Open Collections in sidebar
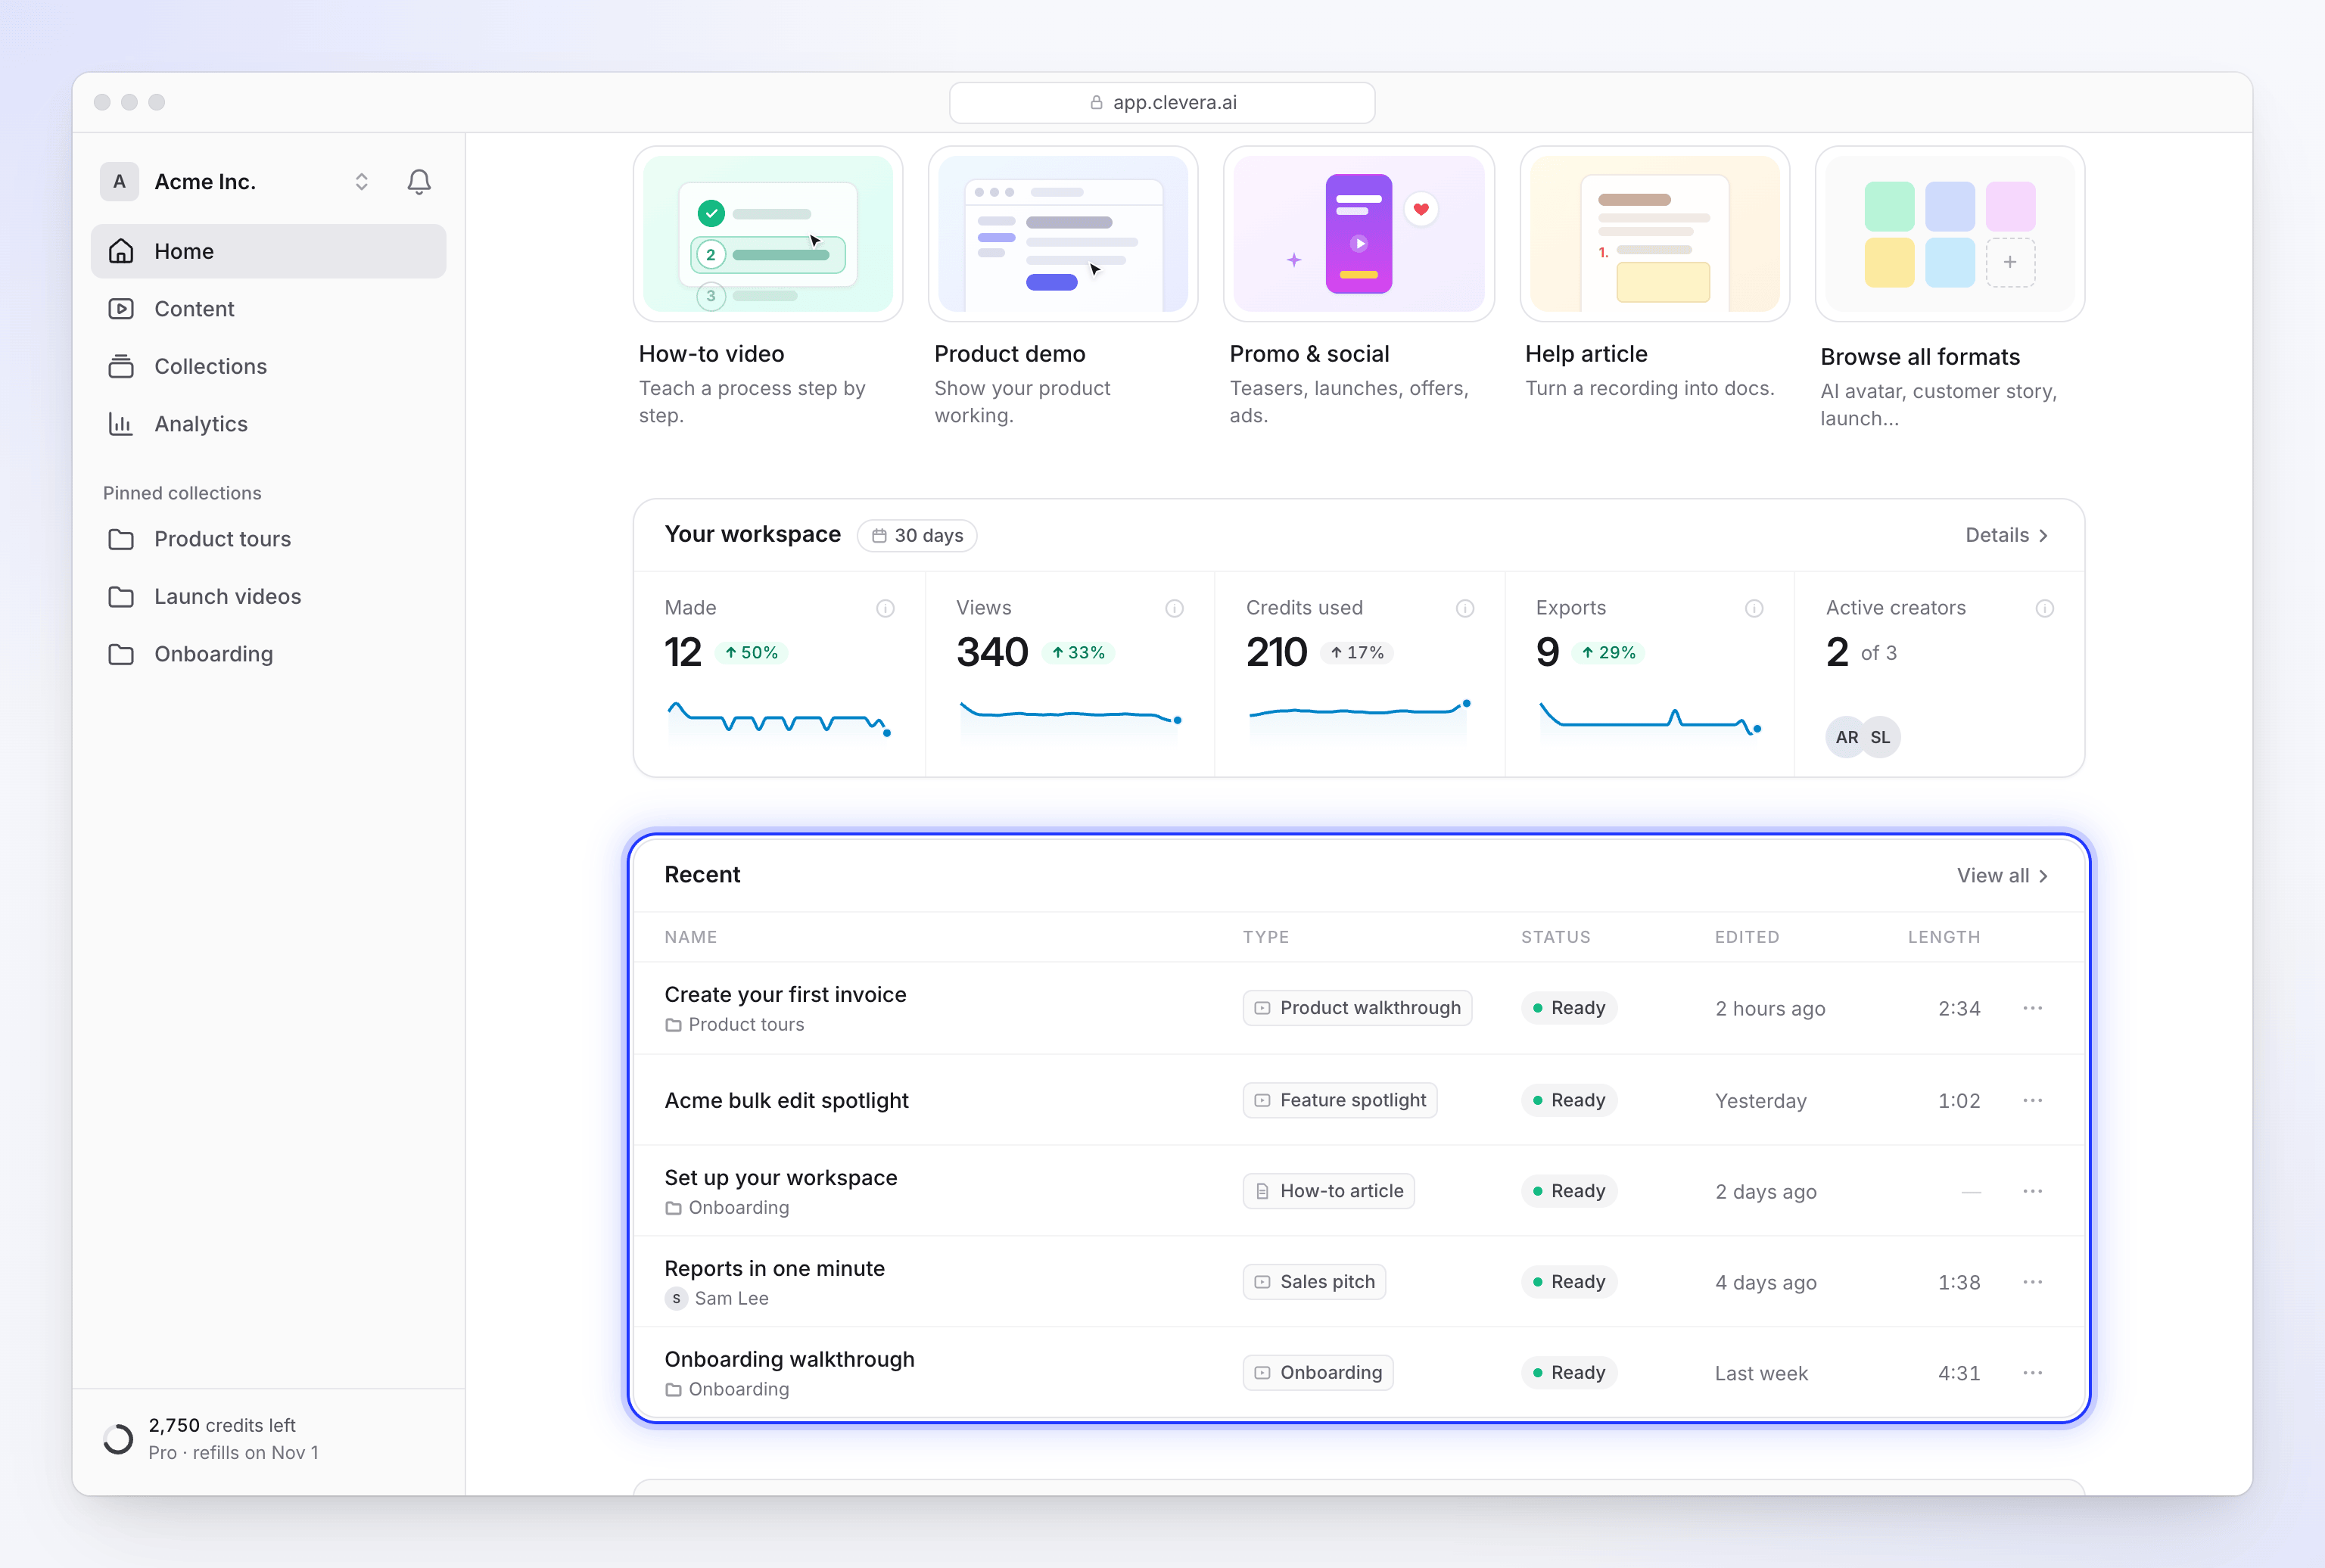2325x1568 pixels. pyautogui.click(x=268, y=366)
